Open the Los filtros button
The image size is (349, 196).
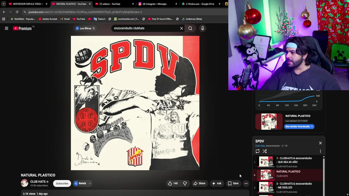click(85, 28)
